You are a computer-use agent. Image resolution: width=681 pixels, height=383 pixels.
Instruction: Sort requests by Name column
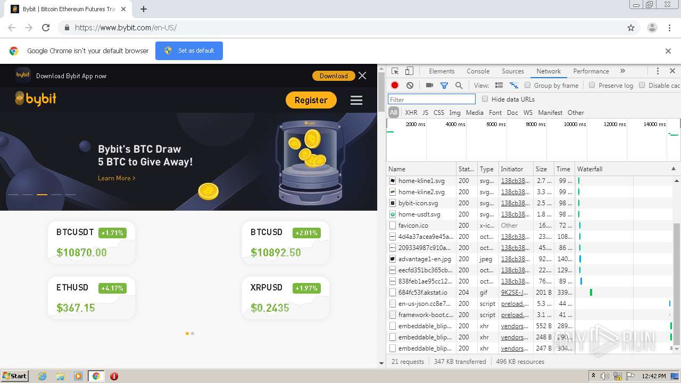coord(421,169)
